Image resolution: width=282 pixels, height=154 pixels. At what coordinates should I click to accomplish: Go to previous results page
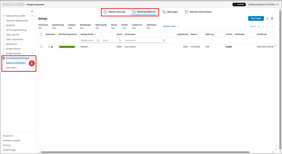[x=264, y=26]
